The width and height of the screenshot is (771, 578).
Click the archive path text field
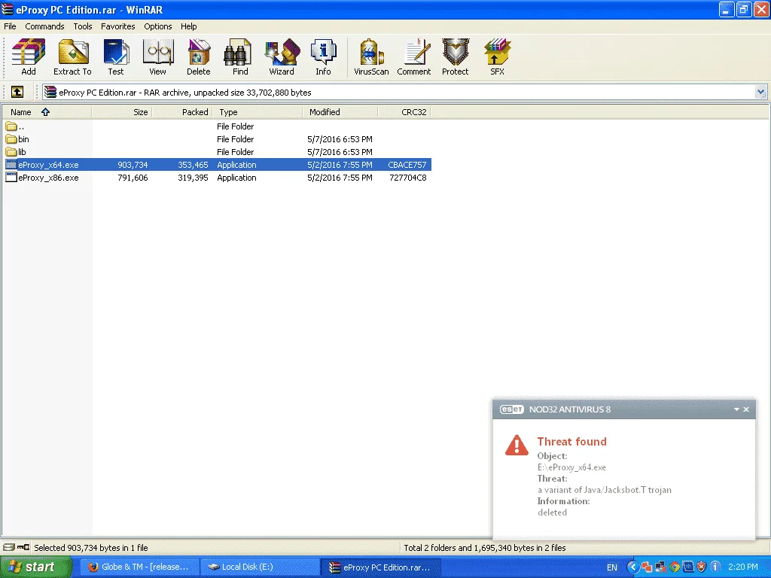pyautogui.click(x=398, y=92)
